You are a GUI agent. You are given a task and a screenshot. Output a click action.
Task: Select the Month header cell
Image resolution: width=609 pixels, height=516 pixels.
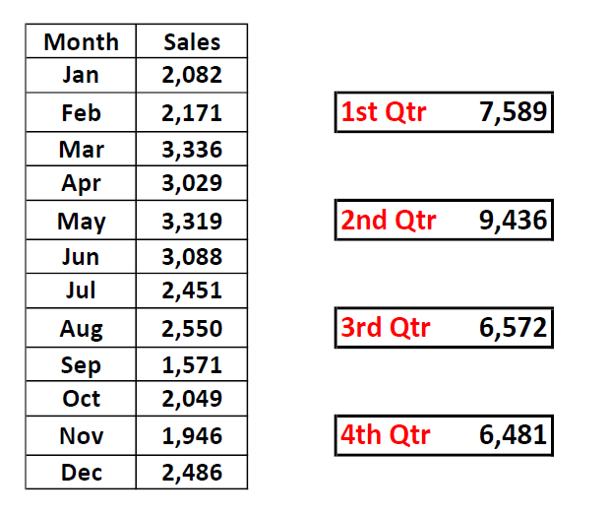point(81,41)
